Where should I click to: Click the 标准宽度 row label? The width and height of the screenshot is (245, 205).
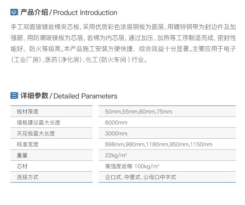coord(28,144)
